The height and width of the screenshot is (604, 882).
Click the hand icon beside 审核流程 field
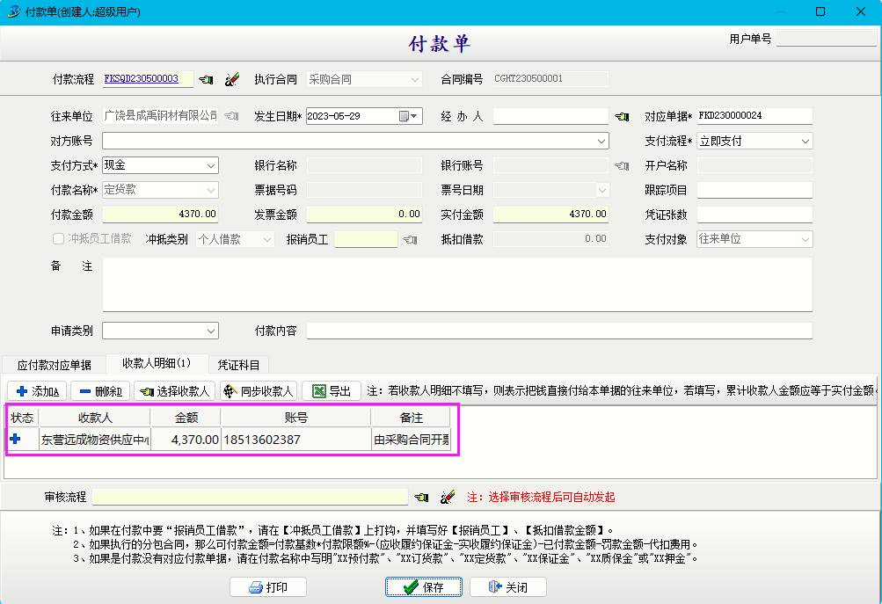(x=422, y=497)
